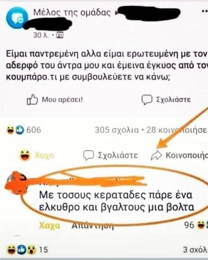Expand the 3 σχόλια at bottom
This screenshot has height=260, width=208.
196,250
